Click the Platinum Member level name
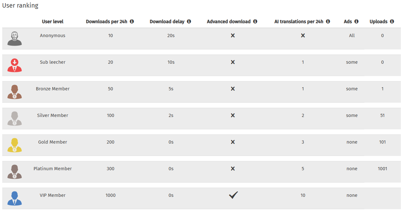The image size is (405, 213). [x=53, y=169]
